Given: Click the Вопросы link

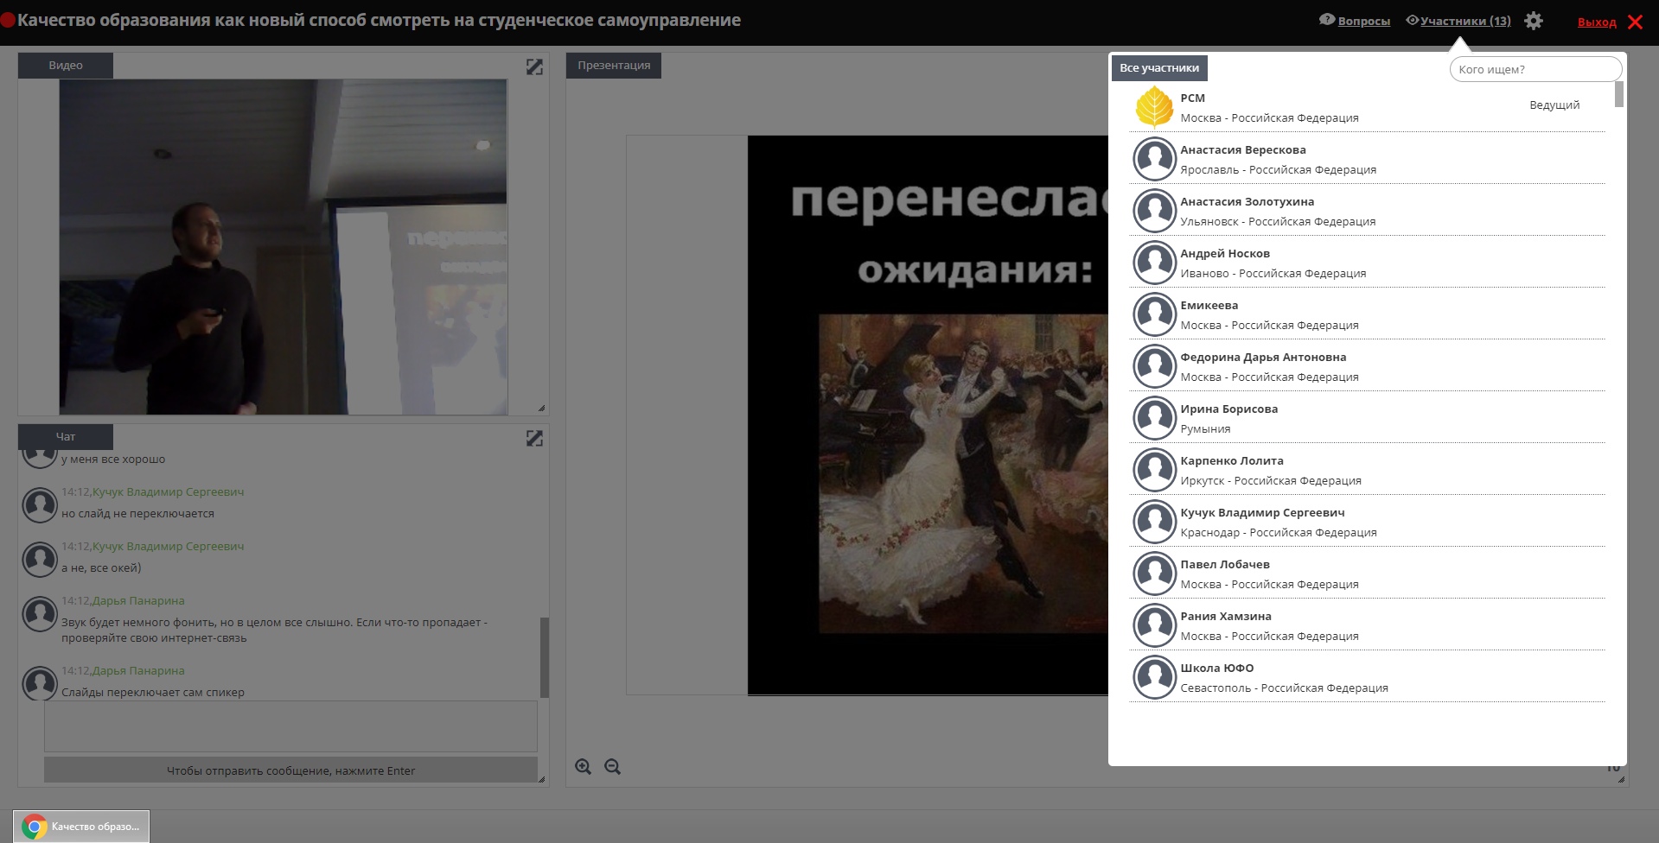Looking at the screenshot, I should (x=1363, y=21).
